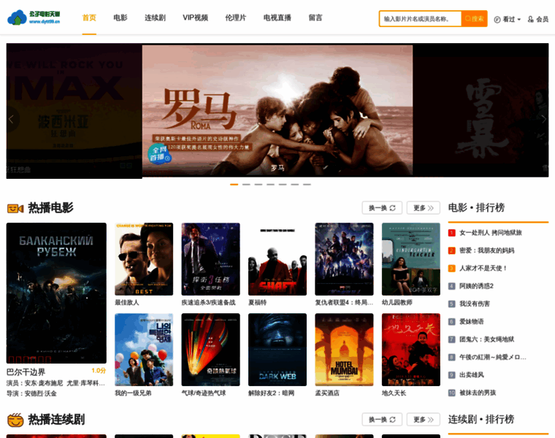Open the 留言 navigation tab
This screenshot has width=555, height=438.
[x=315, y=18]
